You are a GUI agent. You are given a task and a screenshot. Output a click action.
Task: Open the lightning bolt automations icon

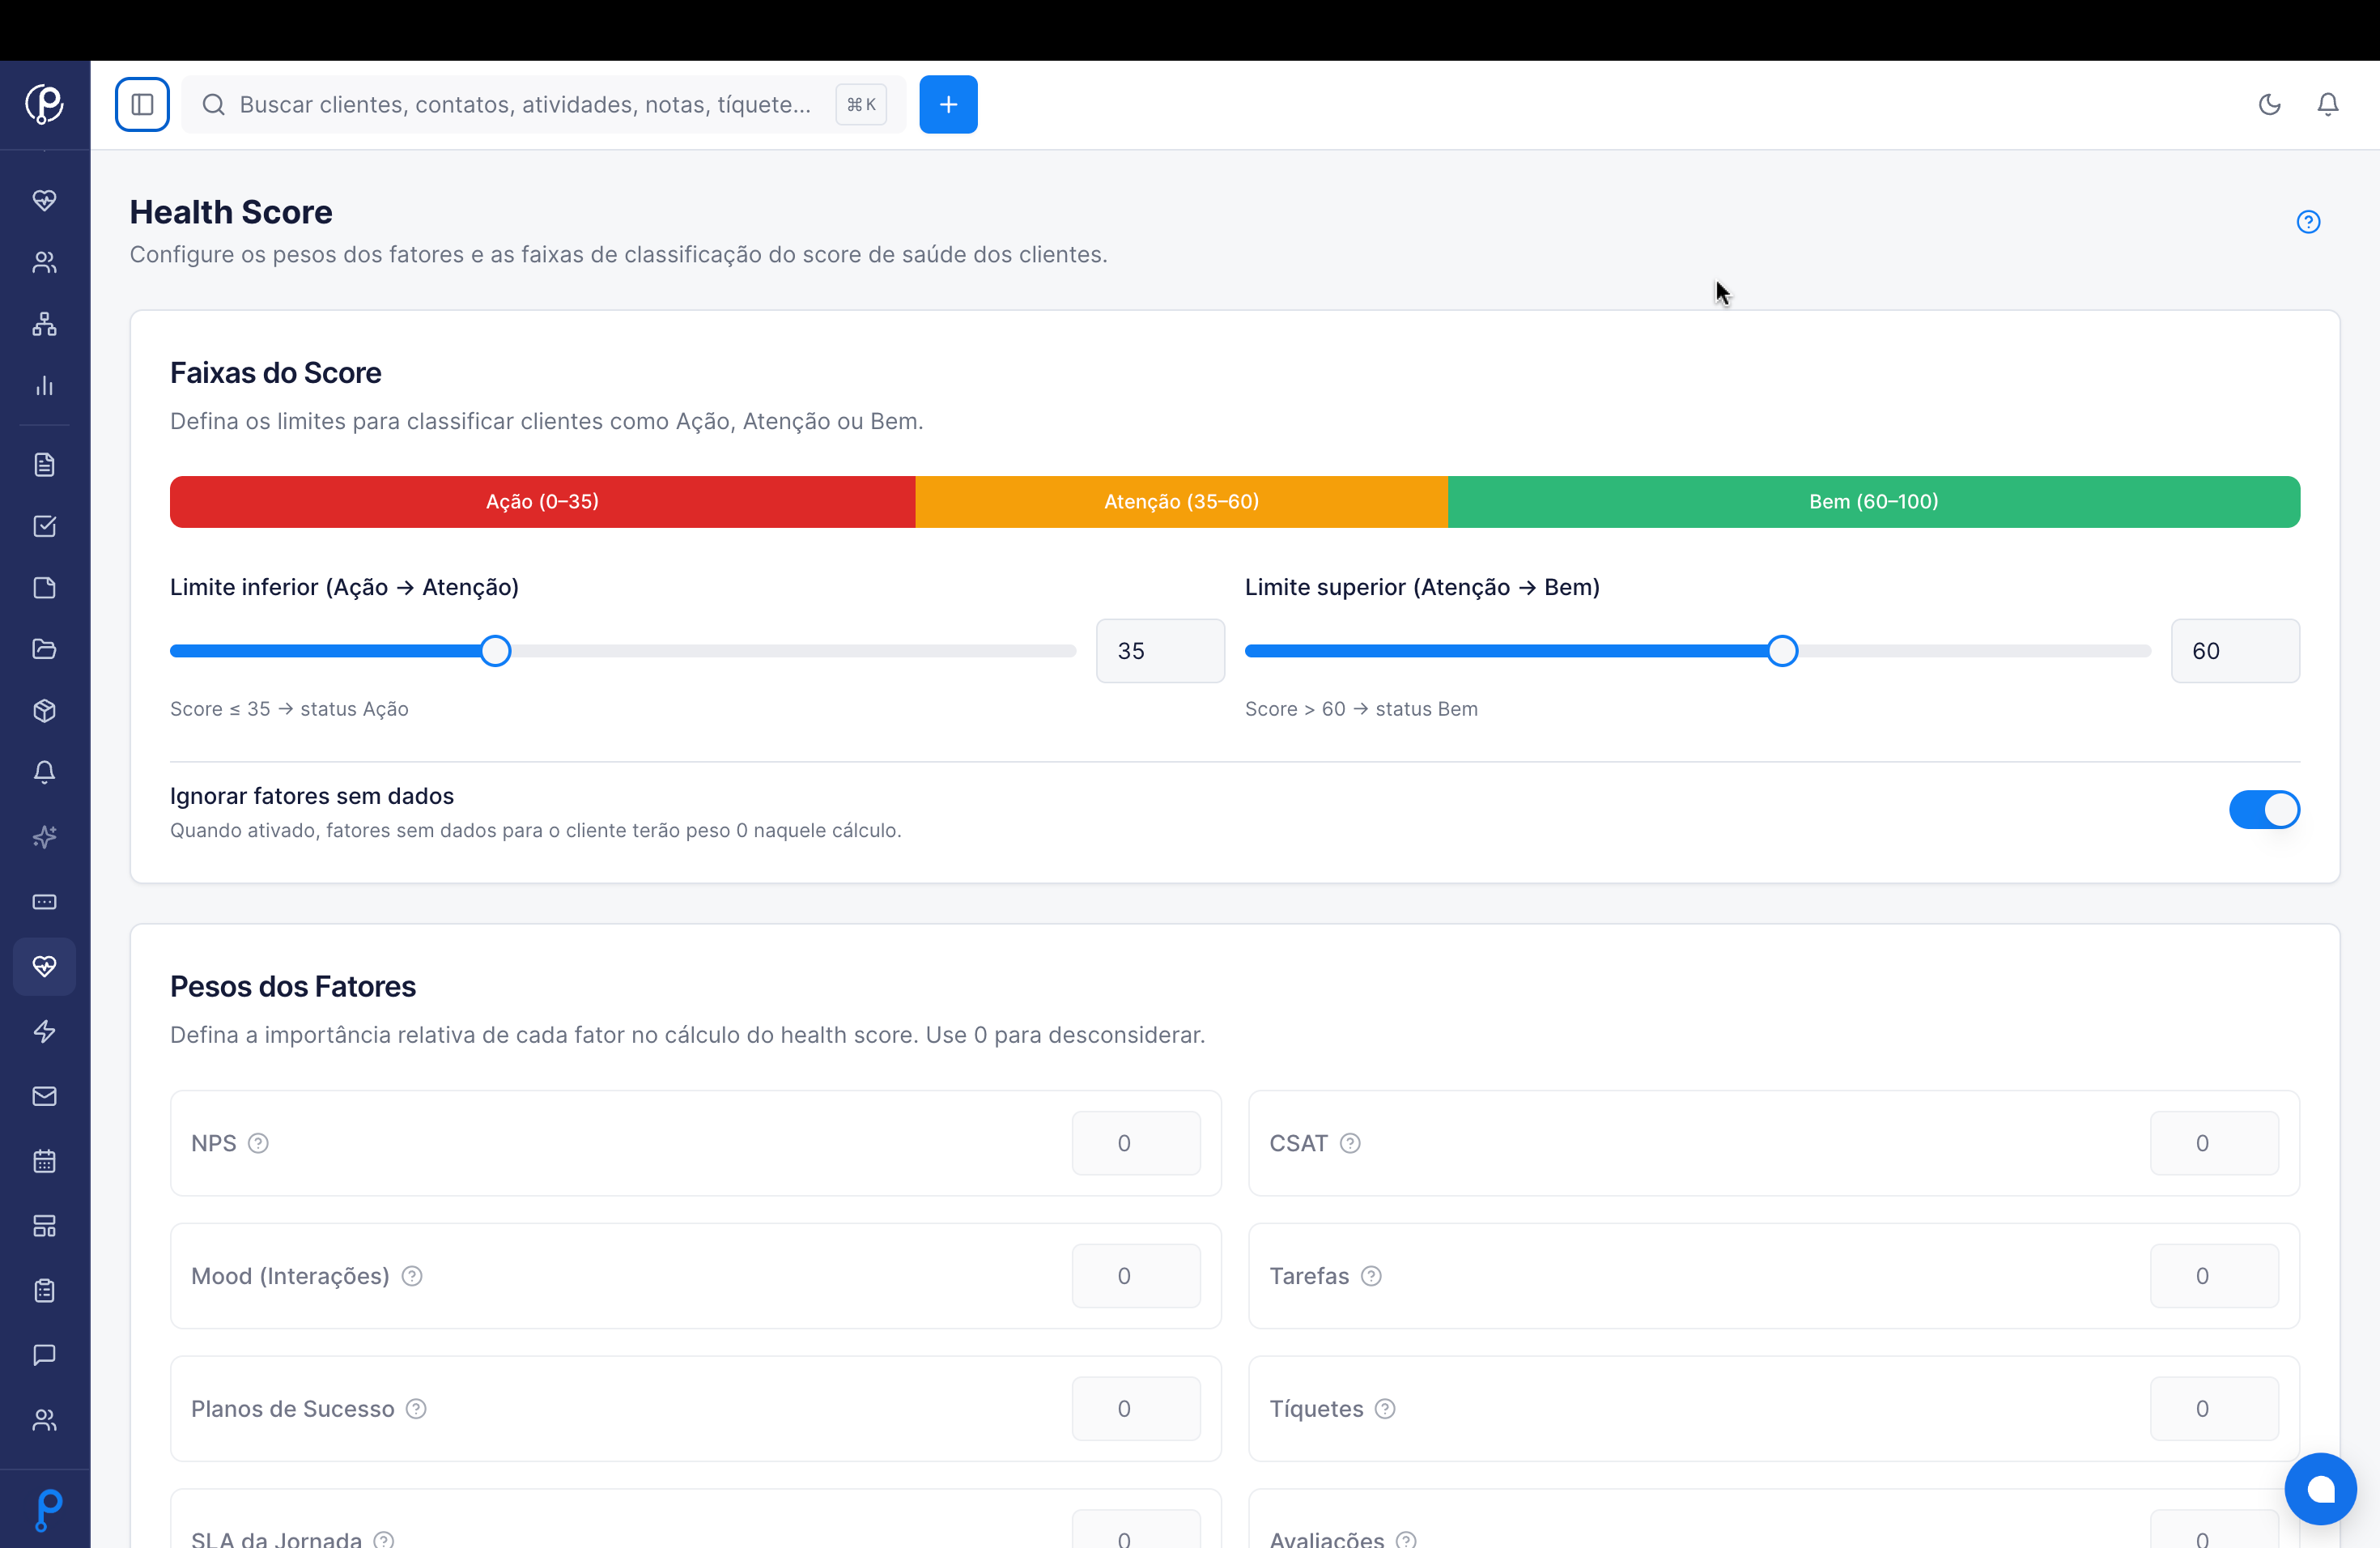[44, 1031]
